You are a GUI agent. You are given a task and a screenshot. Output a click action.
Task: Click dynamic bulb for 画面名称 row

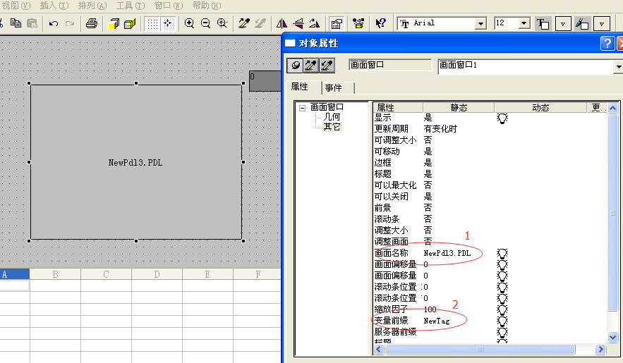coord(502,253)
